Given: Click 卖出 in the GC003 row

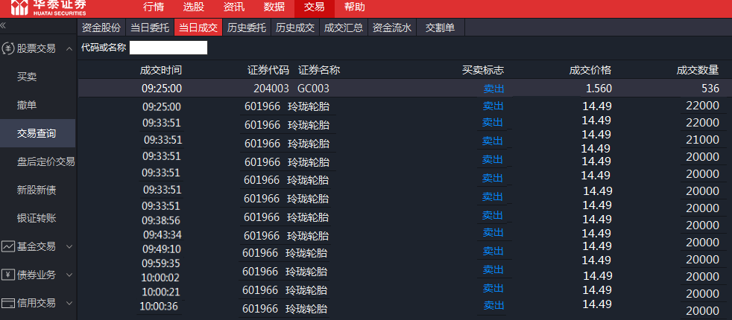Looking at the screenshot, I should [x=493, y=89].
